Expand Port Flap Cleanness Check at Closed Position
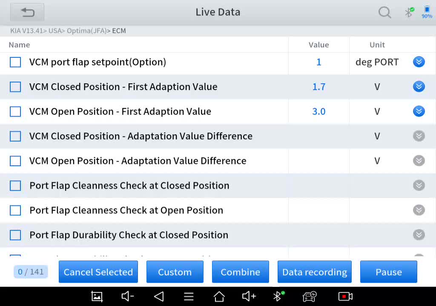436x306 pixels. tap(419, 185)
